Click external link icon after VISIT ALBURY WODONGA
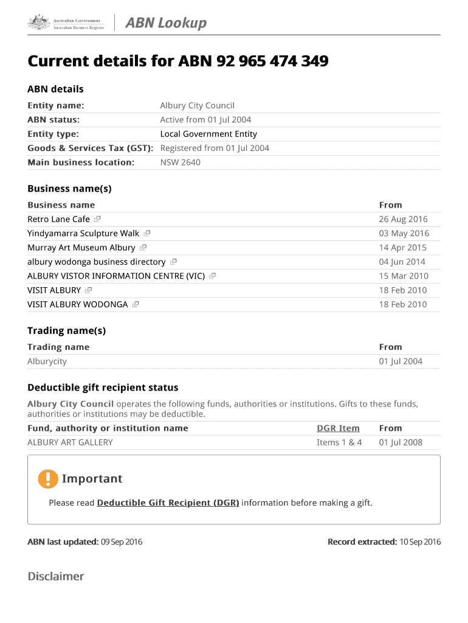This screenshot has height=623, width=468. pos(136,305)
